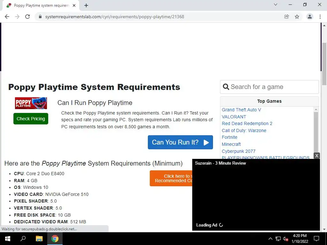Open the Minecraft link

tap(231, 145)
